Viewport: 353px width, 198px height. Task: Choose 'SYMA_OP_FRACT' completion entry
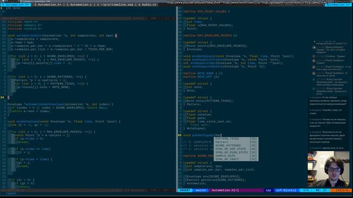pos(236,159)
